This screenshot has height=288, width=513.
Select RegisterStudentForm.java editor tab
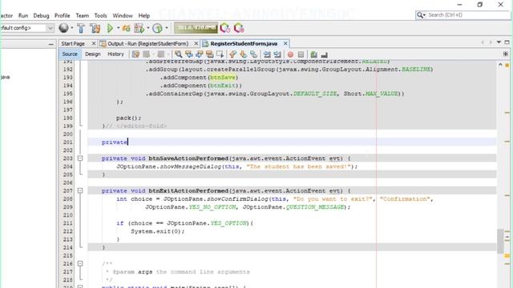[x=244, y=44]
